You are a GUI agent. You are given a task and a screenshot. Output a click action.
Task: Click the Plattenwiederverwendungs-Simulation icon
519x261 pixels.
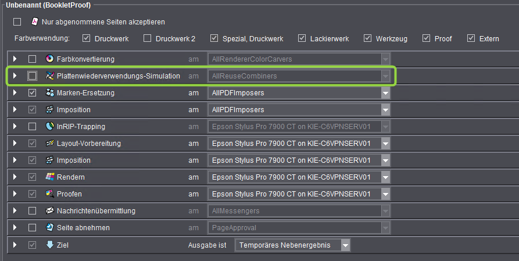click(x=49, y=76)
